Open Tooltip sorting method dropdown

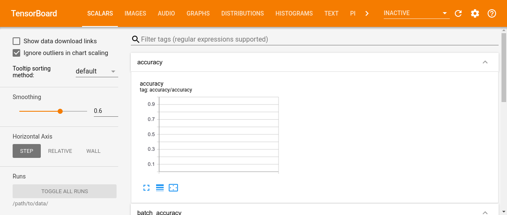click(x=96, y=71)
